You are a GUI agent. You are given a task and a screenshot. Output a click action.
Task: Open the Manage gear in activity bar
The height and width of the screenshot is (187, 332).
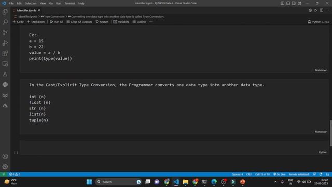[5, 167]
